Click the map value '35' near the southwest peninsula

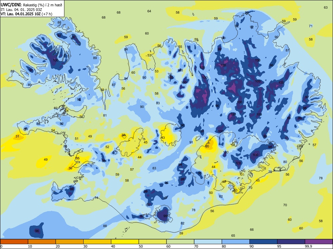click(78, 158)
